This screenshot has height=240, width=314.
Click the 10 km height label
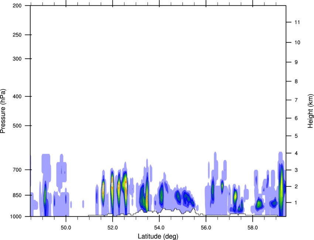(297, 42)
